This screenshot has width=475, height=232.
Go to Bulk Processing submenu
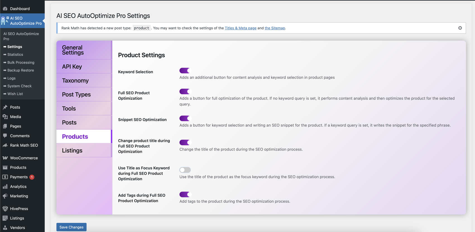pyautogui.click(x=21, y=62)
